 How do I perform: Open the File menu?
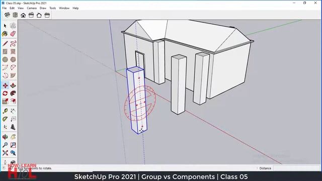click(5, 8)
